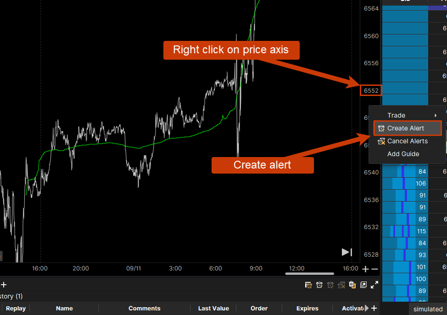This screenshot has width=447, height=315.
Task: Pop out the alerts panel into new window
Action: tap(363, 285)
